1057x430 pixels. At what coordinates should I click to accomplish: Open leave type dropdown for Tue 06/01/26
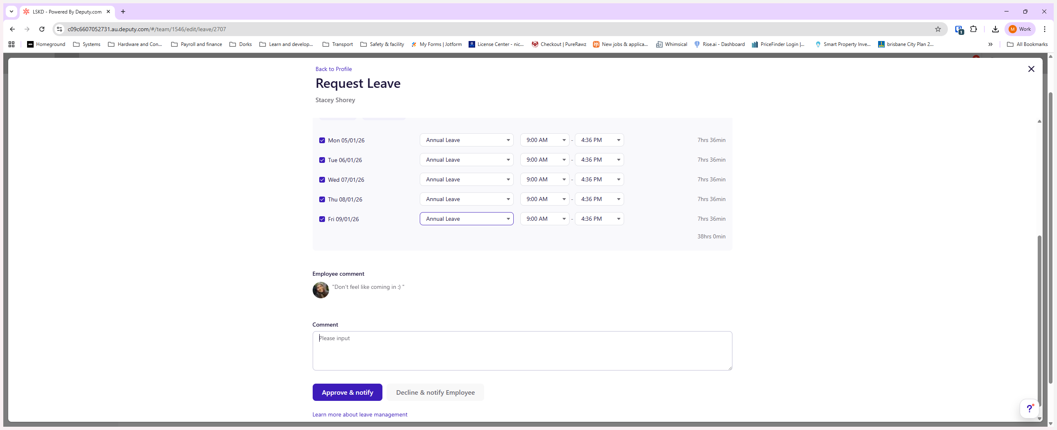(x=467, y=160)
